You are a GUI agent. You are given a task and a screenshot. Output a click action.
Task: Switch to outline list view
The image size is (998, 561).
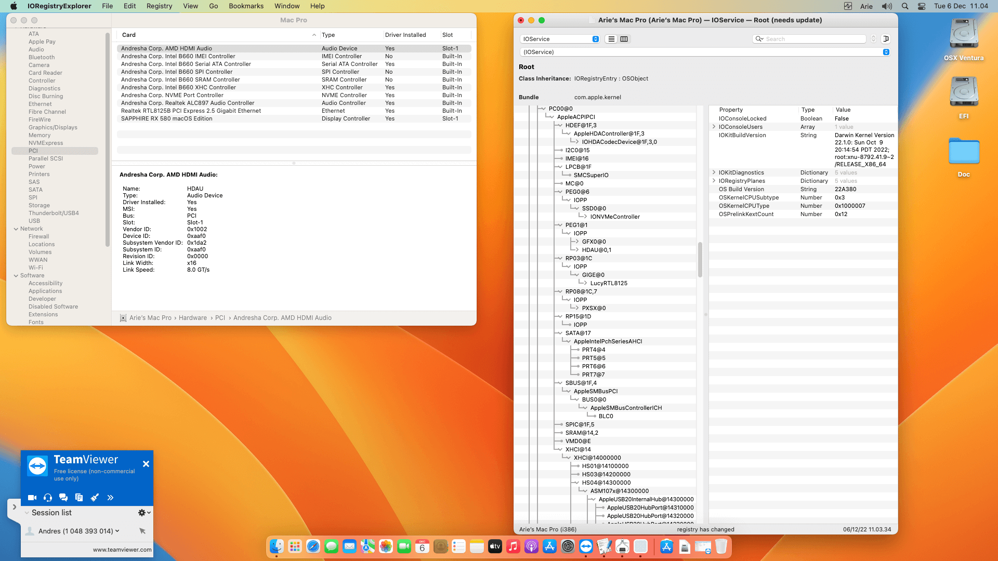[611, 39]
